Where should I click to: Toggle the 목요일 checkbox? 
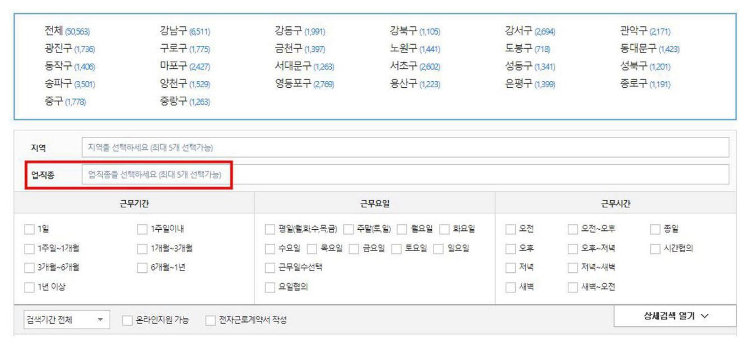tap(312, 249)
